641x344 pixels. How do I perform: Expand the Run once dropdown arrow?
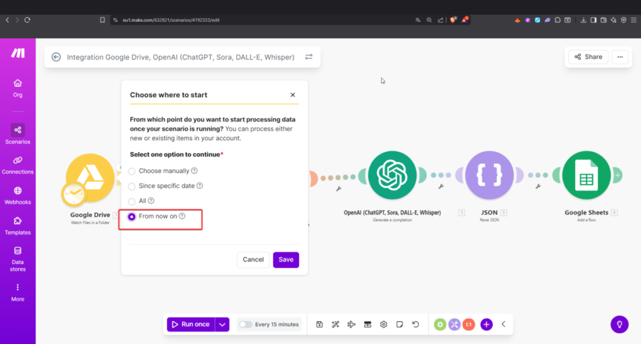(222, 325)
